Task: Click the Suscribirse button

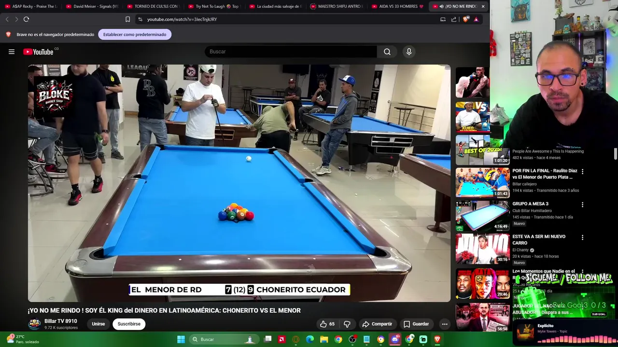Action: tap(129, 324)
